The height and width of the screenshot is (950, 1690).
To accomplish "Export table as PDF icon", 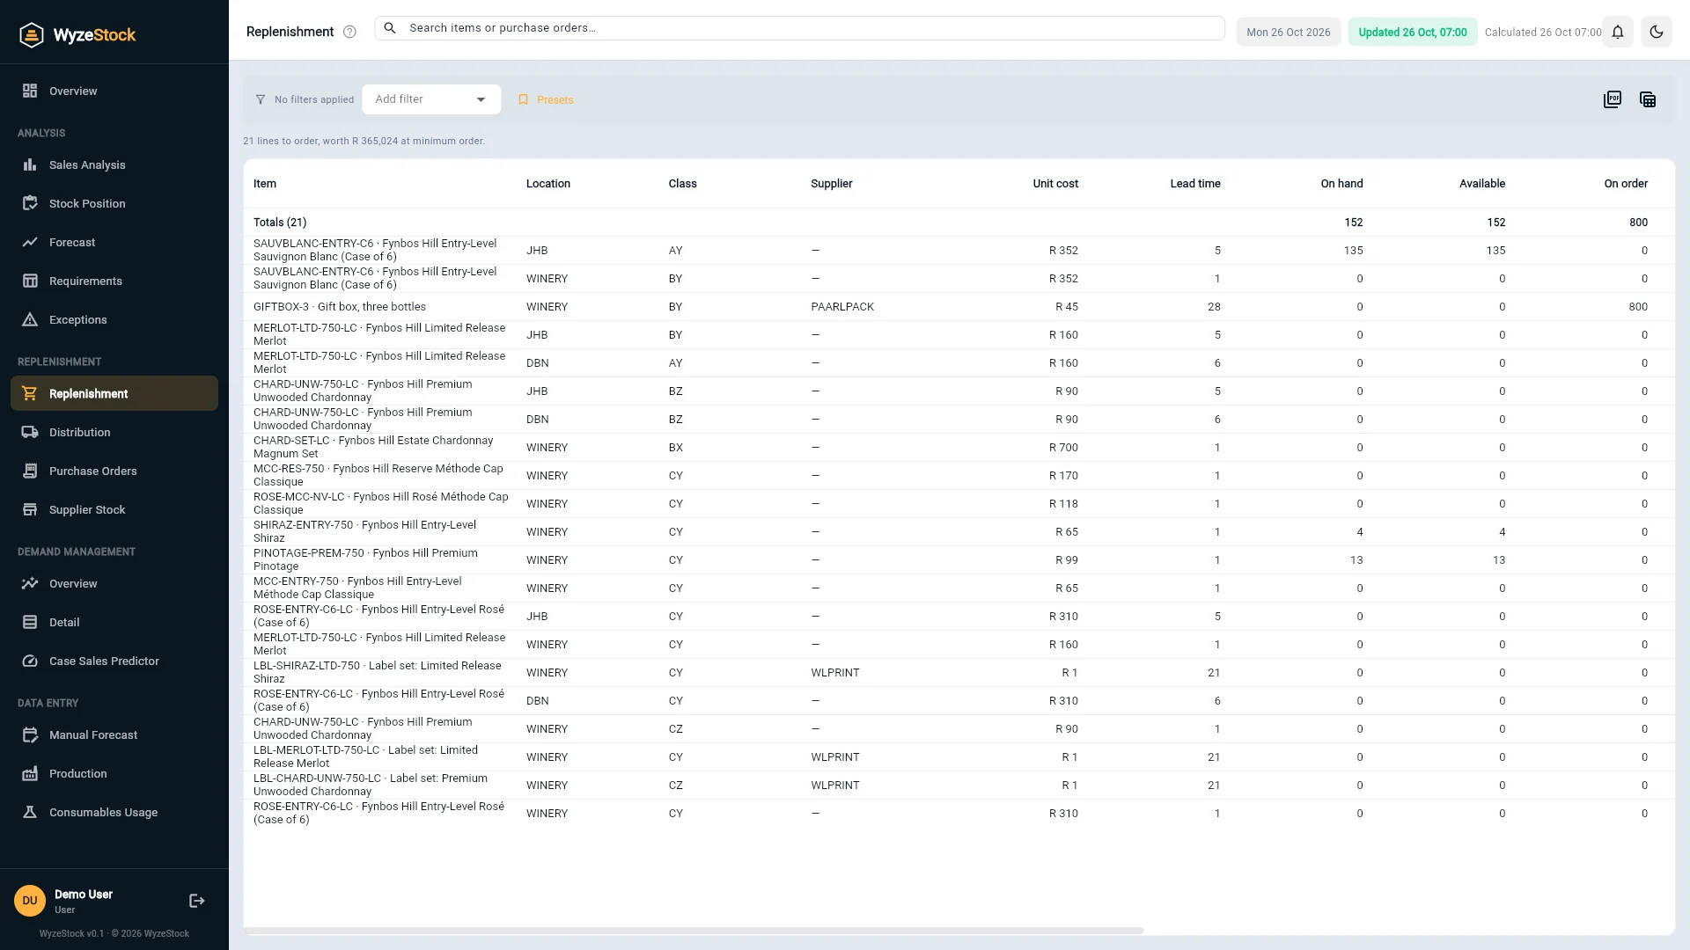I will 1613,99.
